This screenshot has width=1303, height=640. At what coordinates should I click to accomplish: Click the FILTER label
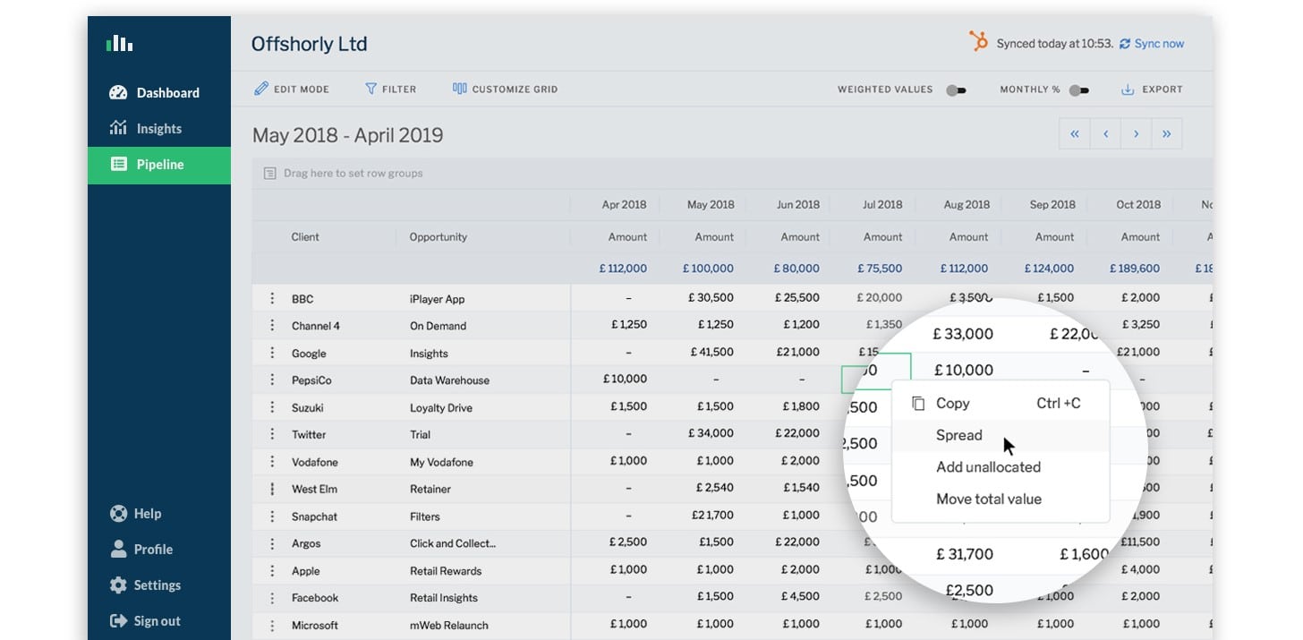pyautogui.click(x=399, y=90)
